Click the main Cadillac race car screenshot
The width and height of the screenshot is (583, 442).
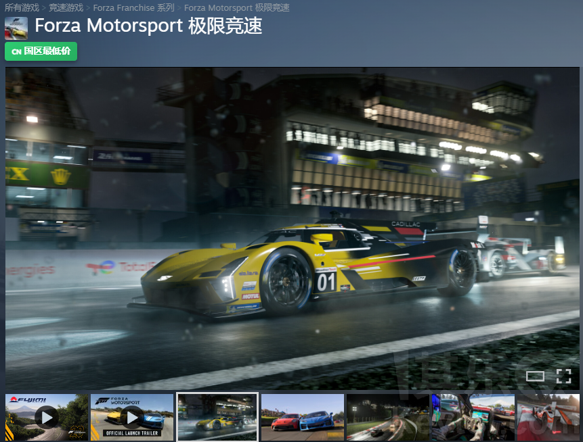coord(293,228)
